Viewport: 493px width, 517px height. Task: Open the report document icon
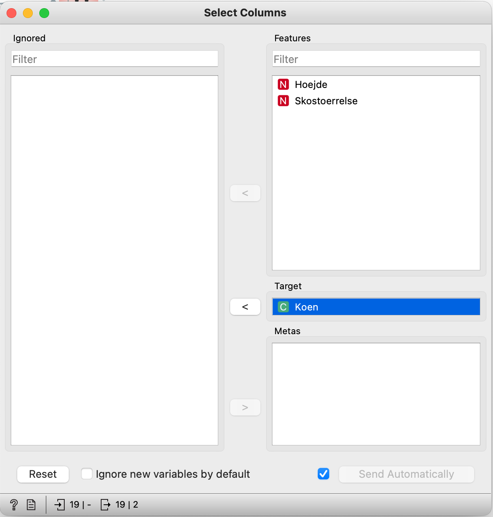click(31, 505)
